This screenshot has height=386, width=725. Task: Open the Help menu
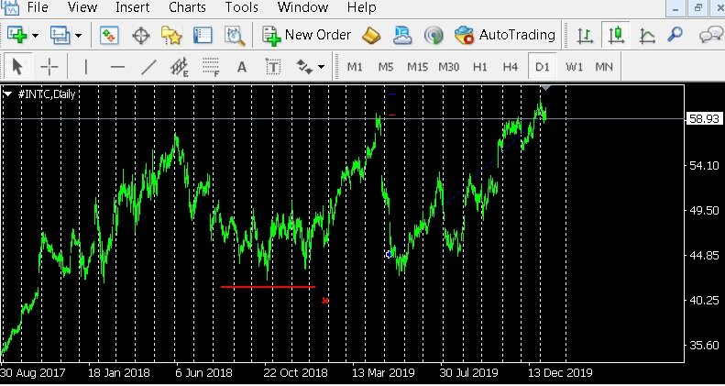tap(361, 7)
